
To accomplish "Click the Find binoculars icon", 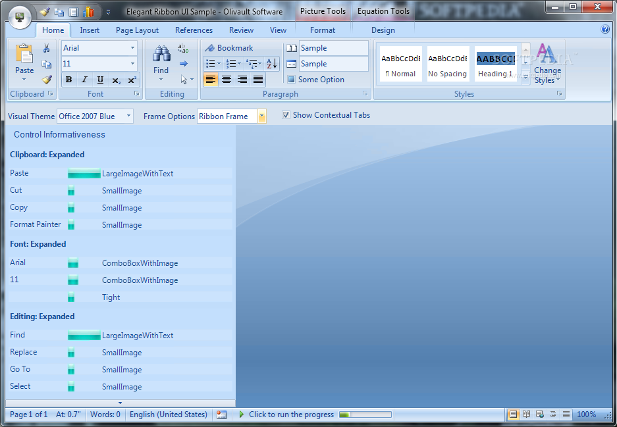I will coord(161,54).
